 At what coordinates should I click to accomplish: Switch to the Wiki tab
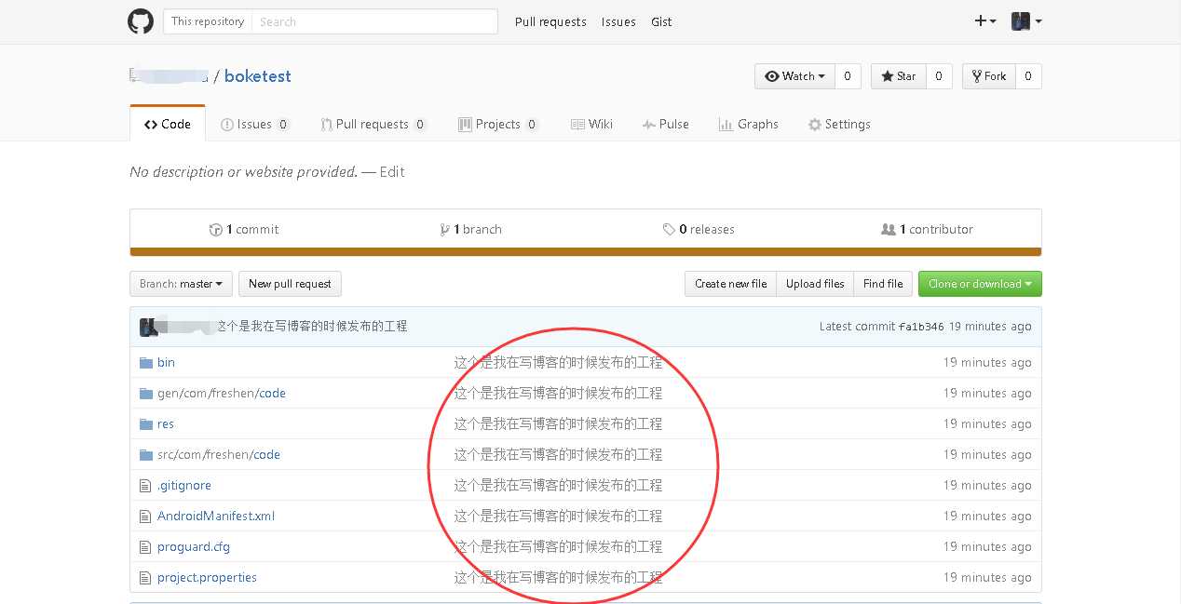591,124
